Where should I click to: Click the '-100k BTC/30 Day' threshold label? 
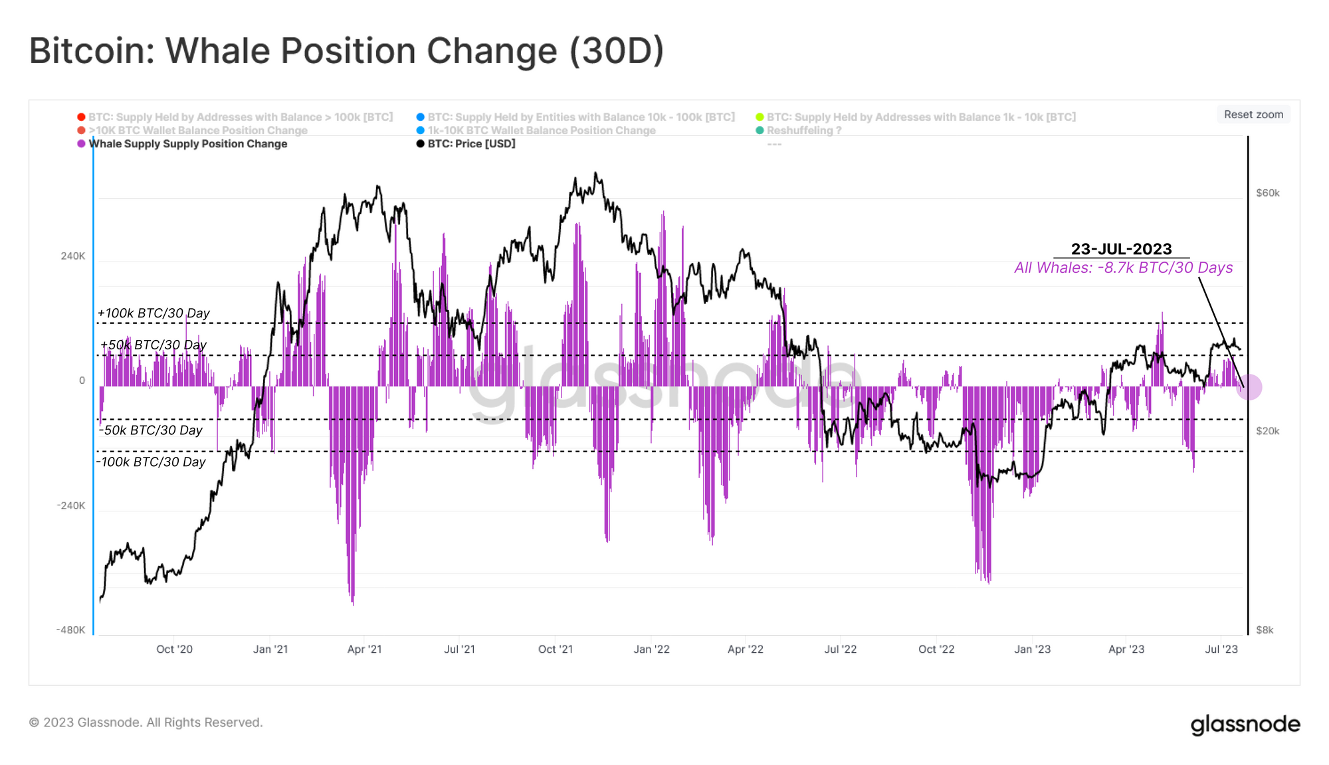151,462
